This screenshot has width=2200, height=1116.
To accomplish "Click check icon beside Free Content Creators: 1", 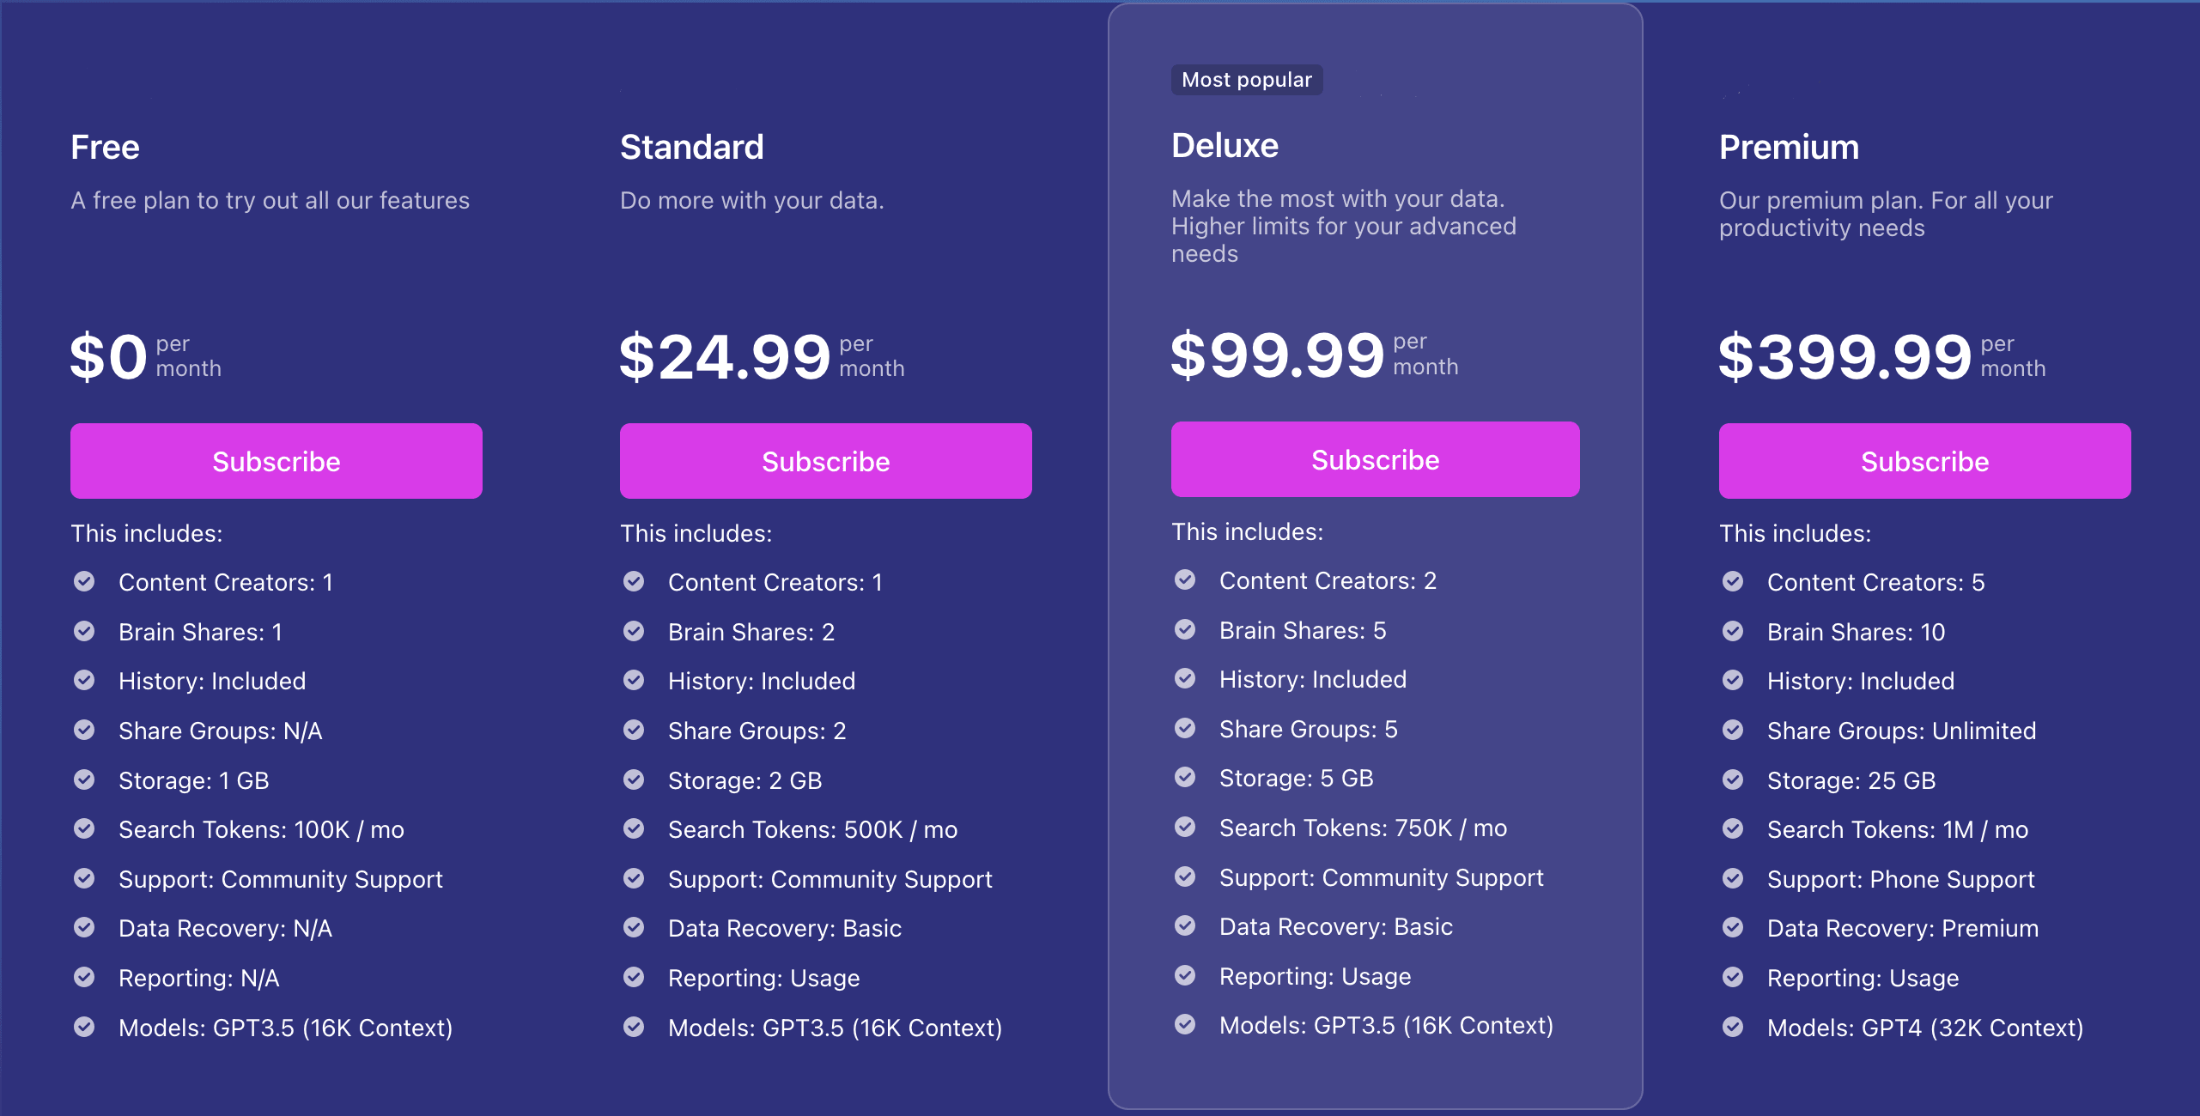I will click(84, 582).
